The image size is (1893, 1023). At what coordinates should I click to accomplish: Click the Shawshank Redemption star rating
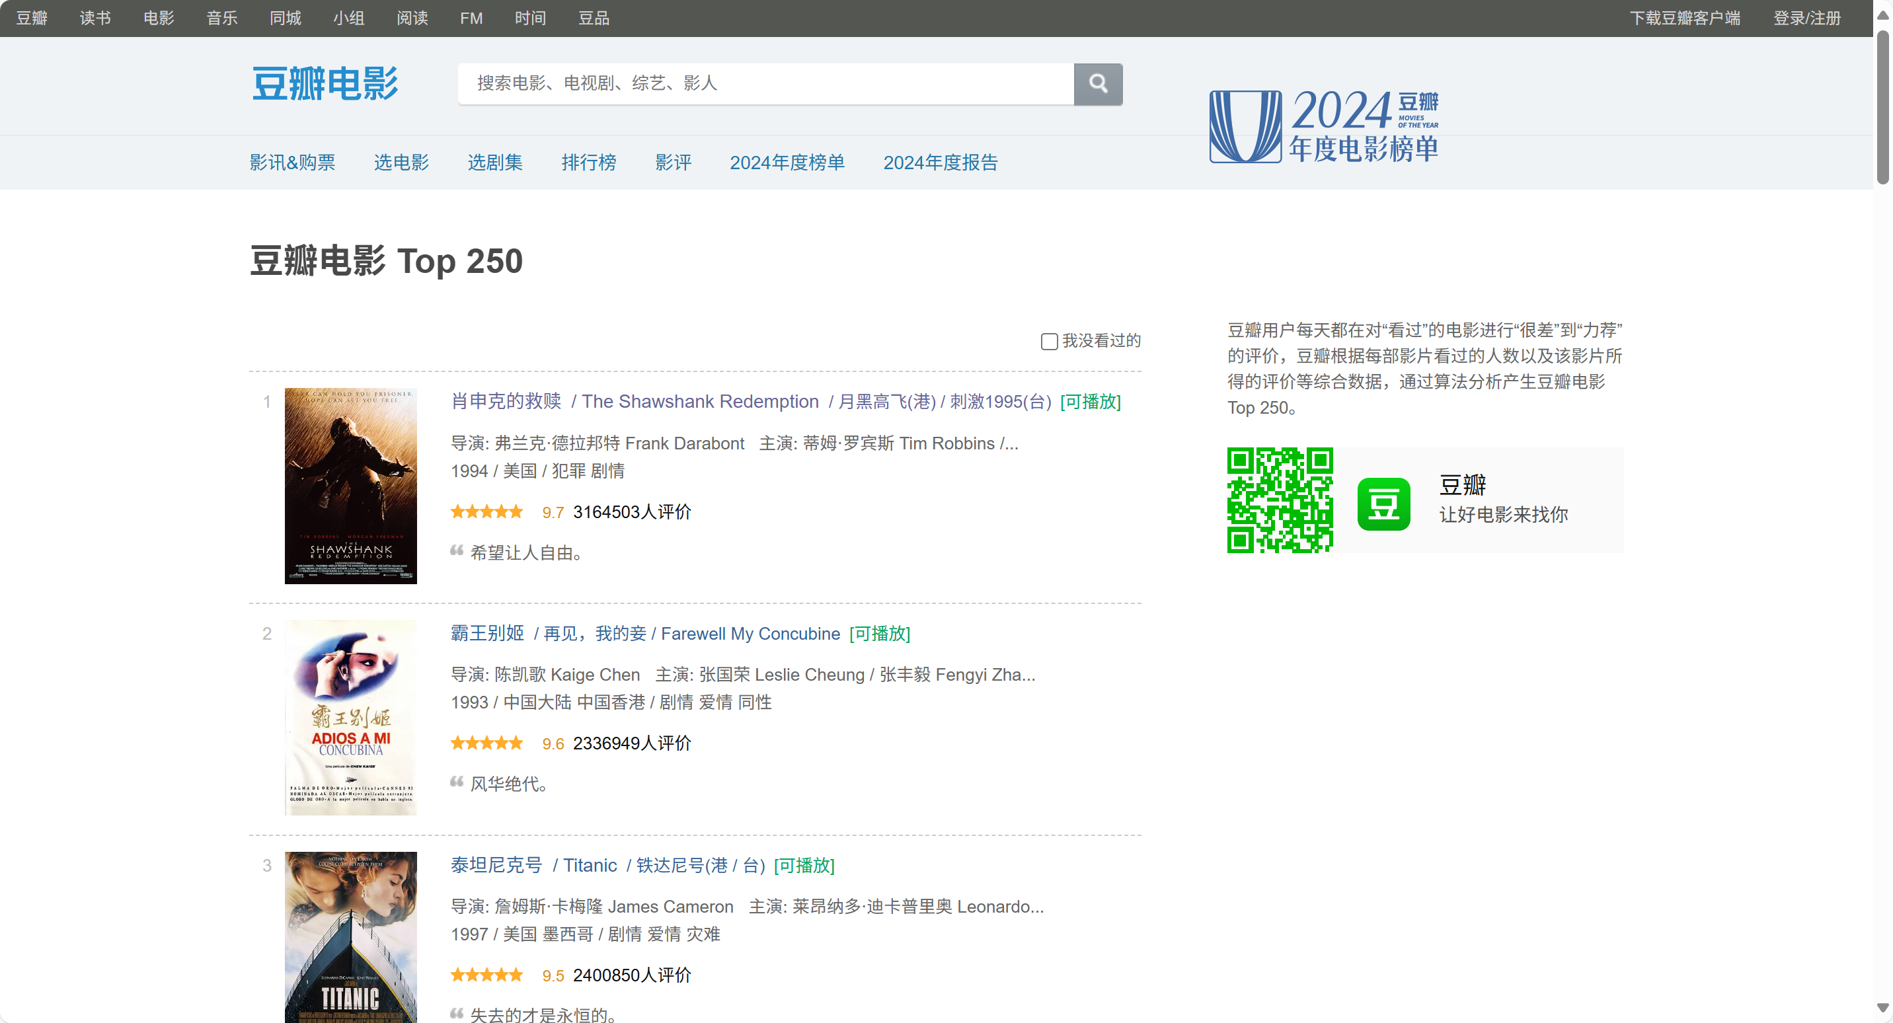click(486, 512)
